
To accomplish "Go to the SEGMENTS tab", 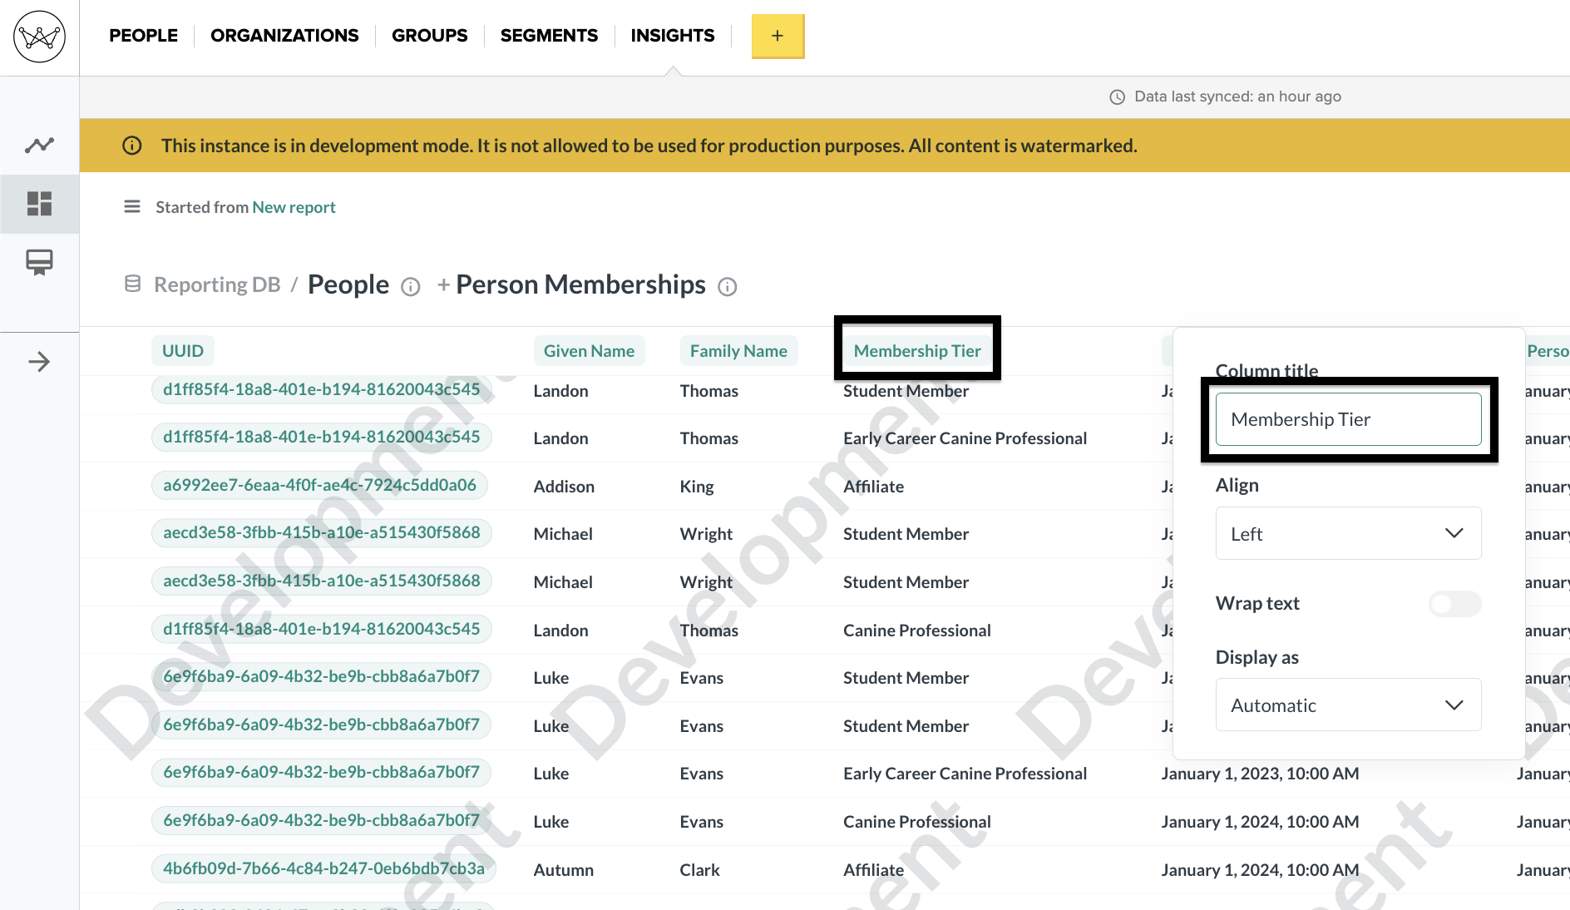I will tap(549, 36).
